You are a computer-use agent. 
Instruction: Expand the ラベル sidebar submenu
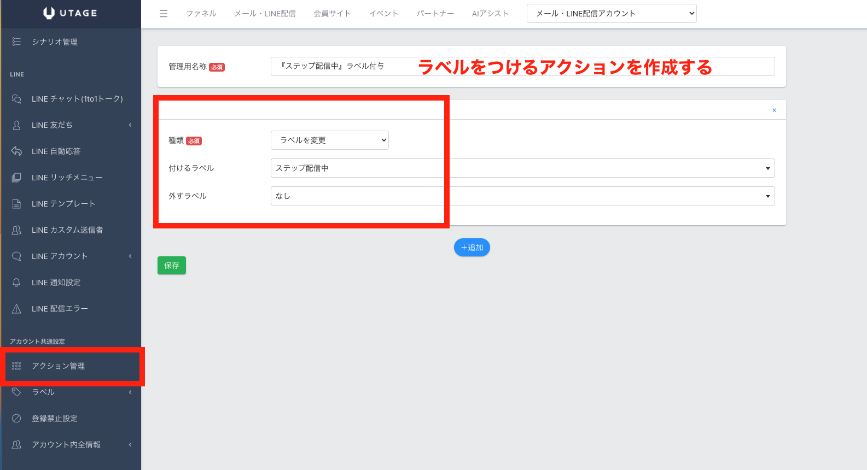point(130,392)
